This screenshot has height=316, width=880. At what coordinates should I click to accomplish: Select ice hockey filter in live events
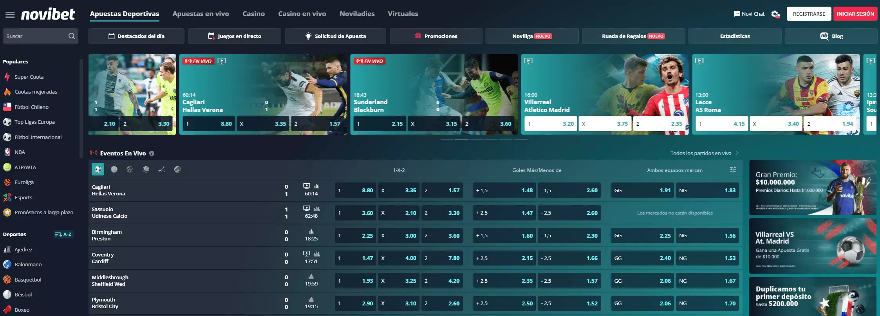(x=161, y=169)
